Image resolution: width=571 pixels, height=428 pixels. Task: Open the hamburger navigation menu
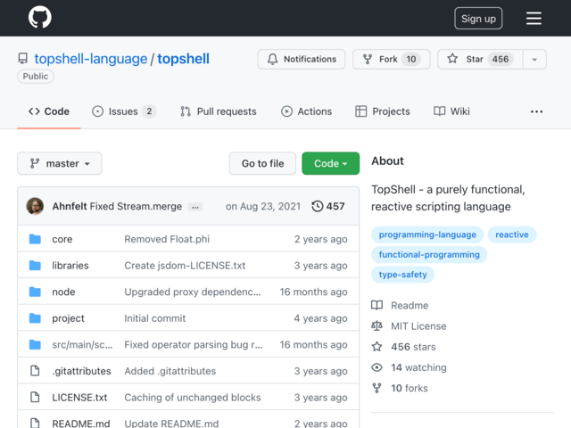(534, 18)
